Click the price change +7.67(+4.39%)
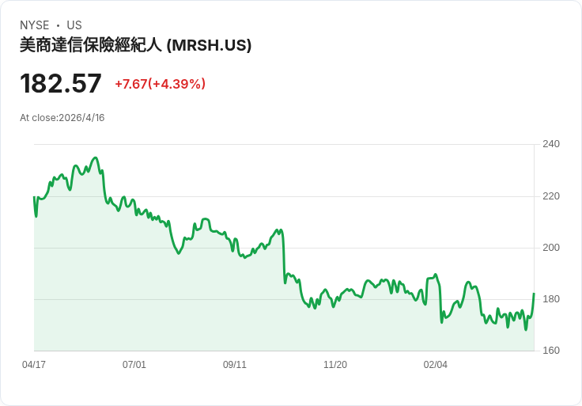 coord(160,84)
